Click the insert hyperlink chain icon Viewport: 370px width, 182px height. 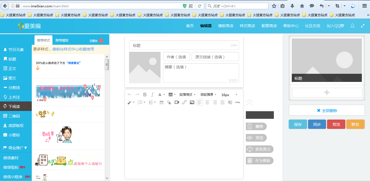(x=184, y=102)
